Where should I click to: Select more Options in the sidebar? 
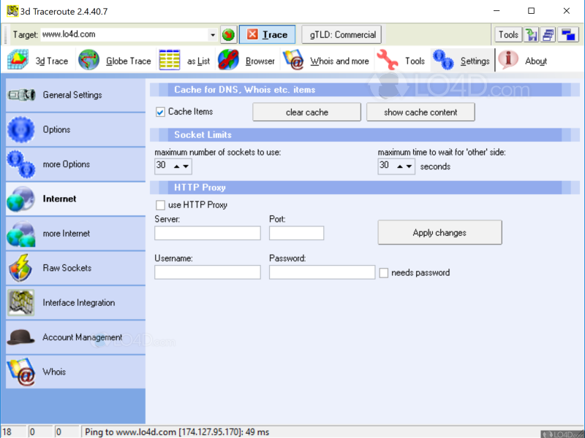coord(76,164)
